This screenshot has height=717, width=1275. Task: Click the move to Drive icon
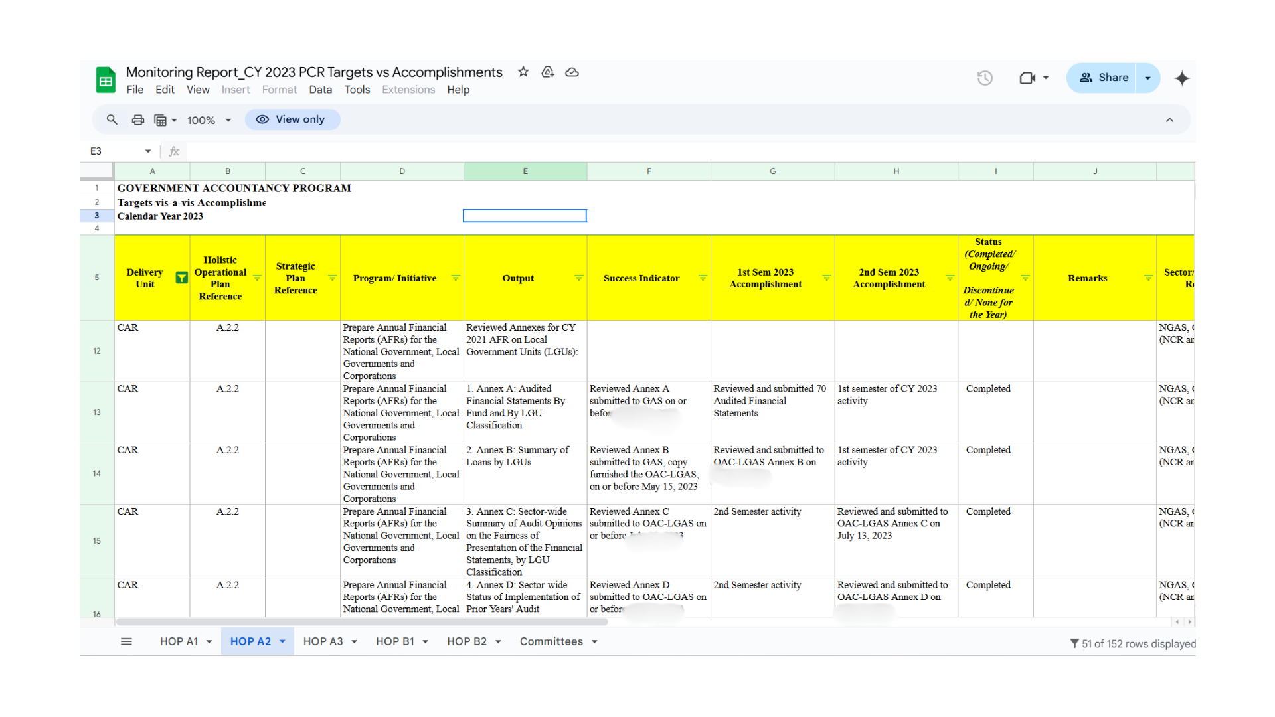coord(548,72)
